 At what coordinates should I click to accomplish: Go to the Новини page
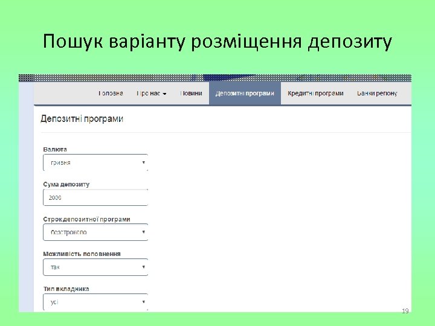pyautogui.click(x=191, y=94)
